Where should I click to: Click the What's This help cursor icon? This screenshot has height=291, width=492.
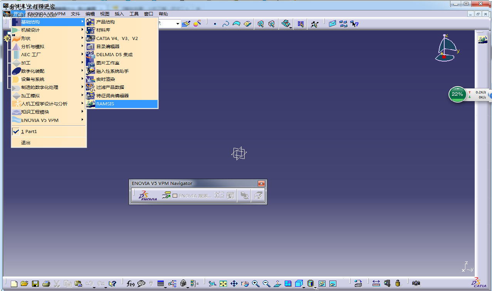[112, 284]
